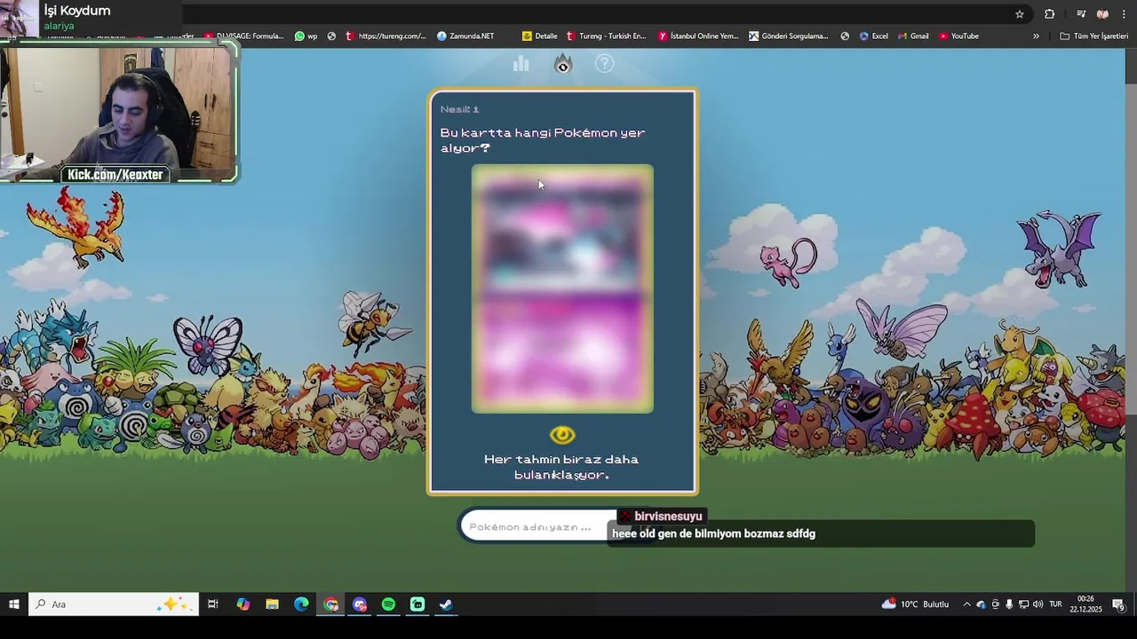This screenshot has height=639, width=1137.
Task: Open the Zamunda.NET bookmark
Action: [465, 36]
